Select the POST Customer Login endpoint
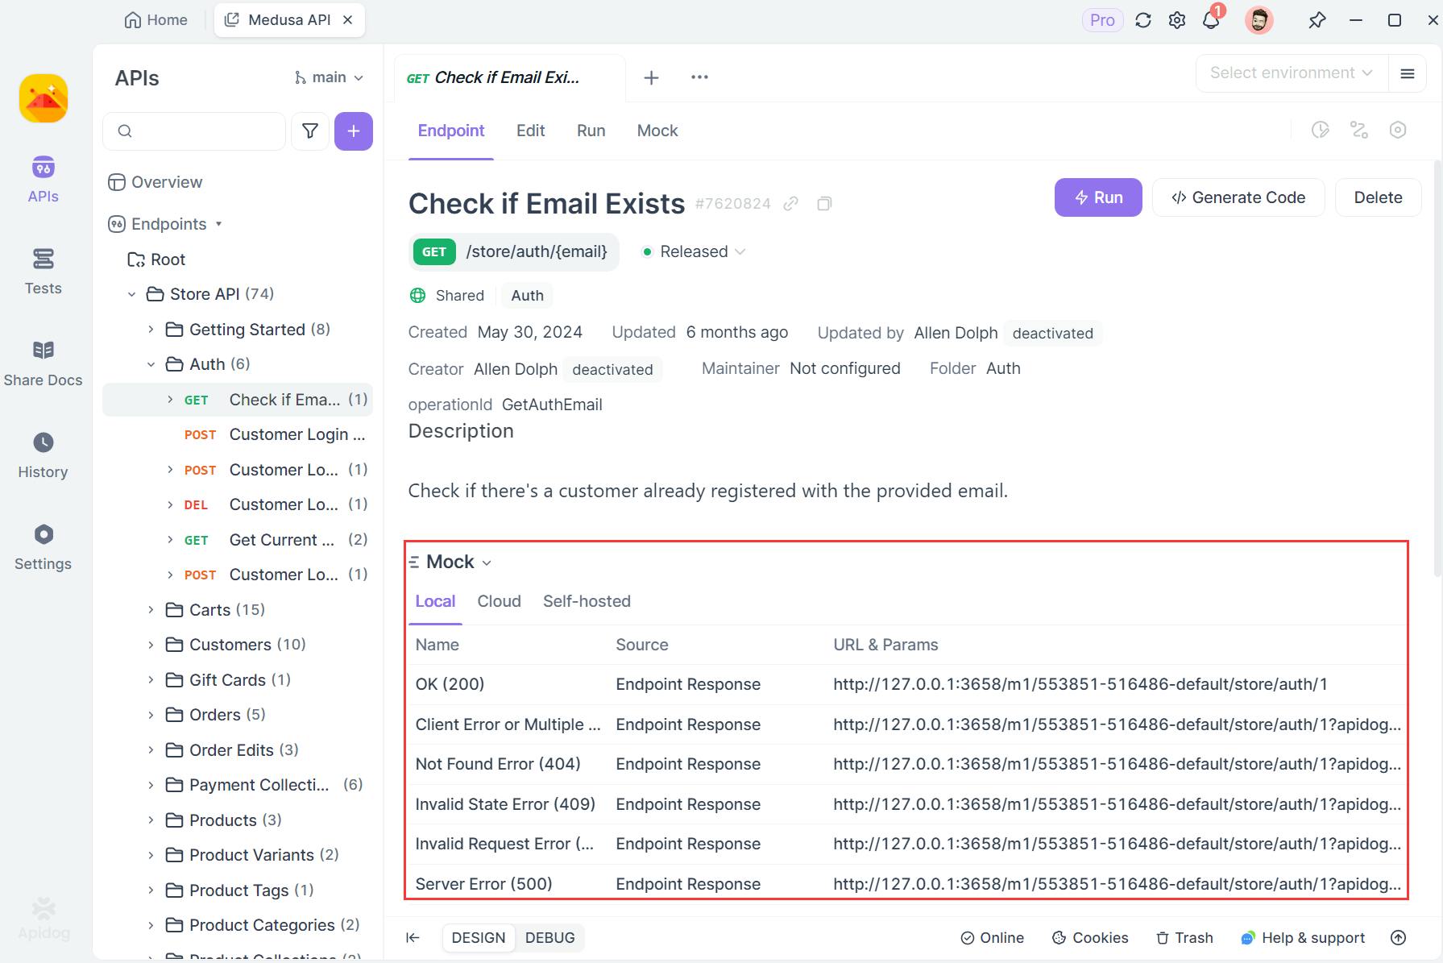This screenshot has width=1443, height=963. (238, 435)
